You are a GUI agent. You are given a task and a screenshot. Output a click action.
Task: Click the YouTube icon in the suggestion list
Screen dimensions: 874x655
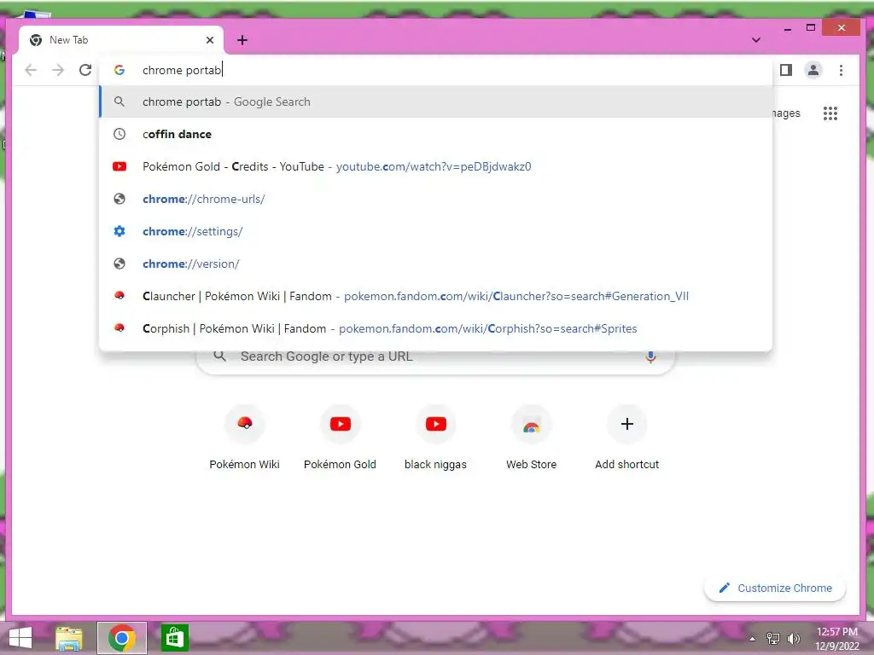[x=119, y=166]
